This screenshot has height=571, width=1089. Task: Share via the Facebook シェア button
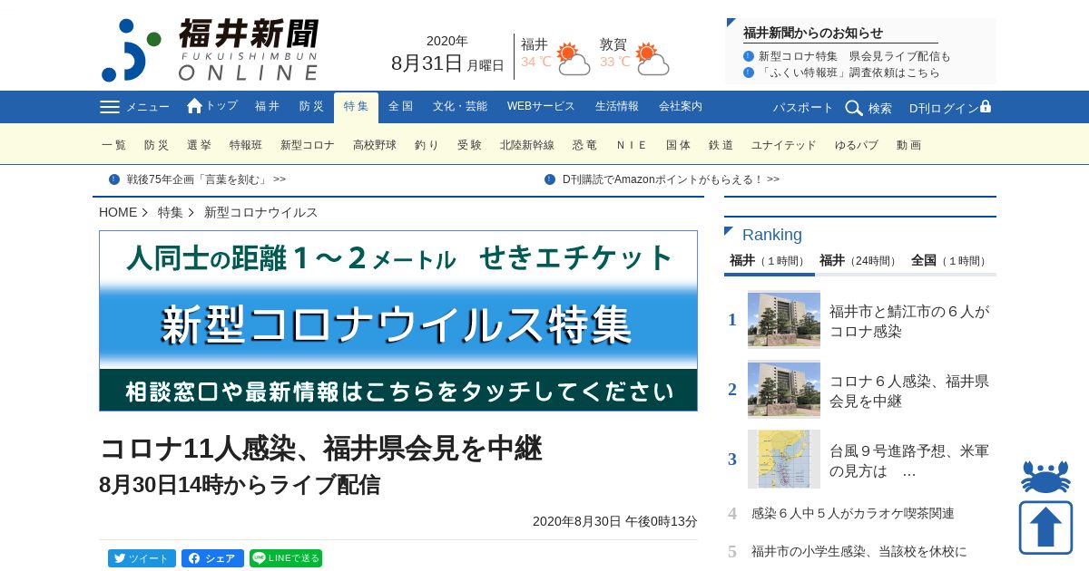(x=212, y=558)
